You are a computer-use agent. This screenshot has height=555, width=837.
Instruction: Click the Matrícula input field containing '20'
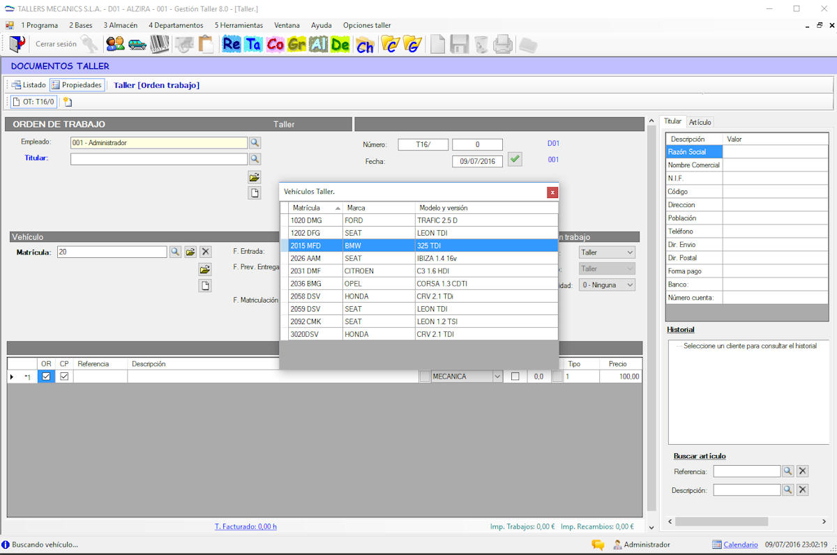point(112,252)
